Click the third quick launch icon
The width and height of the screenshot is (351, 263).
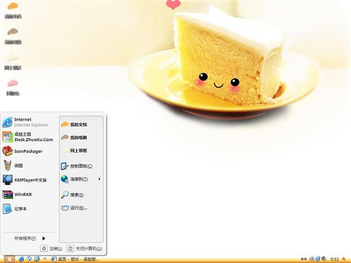pyautogui.click(x=37, y=259)
